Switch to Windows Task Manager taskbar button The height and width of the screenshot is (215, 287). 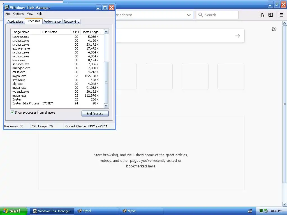pos(52,211)
